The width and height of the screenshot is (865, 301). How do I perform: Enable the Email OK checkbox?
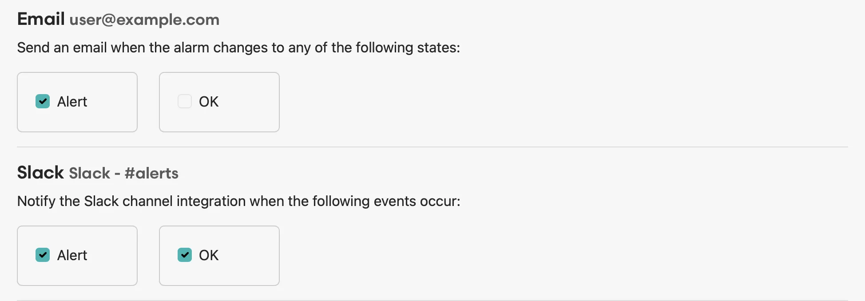point(185,102)
